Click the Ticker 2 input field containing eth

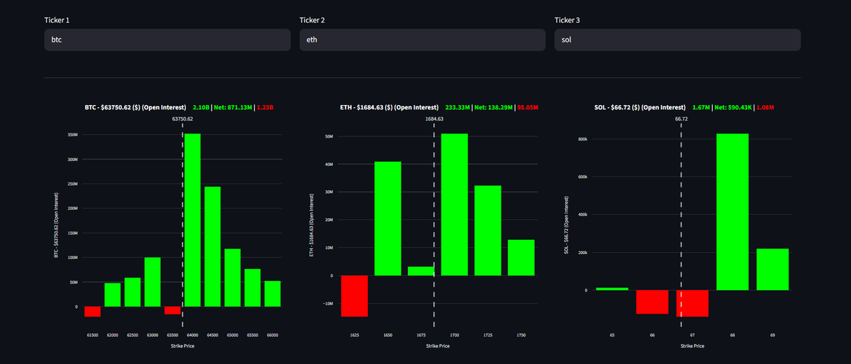[423, 40]
